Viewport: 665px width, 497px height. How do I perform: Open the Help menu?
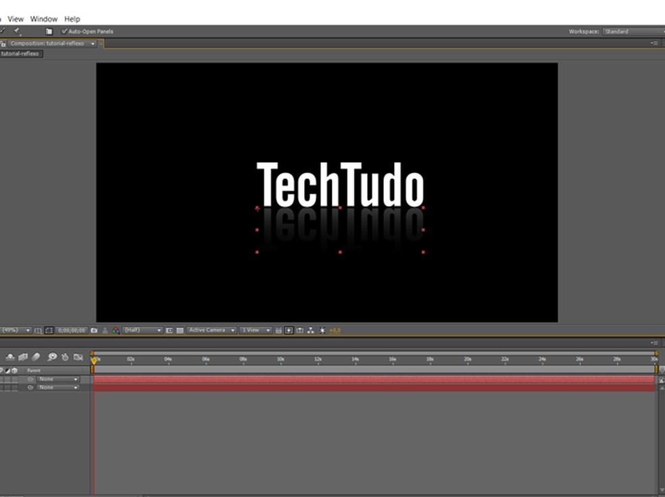coord(72,19)
